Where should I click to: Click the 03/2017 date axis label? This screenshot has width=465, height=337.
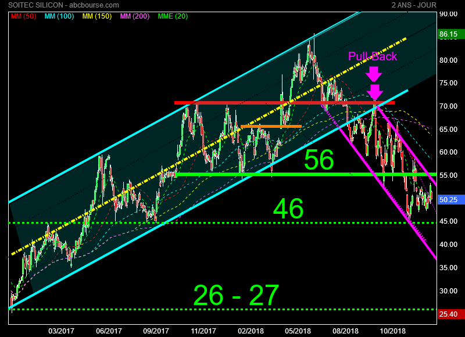click(x=62, y=331)
